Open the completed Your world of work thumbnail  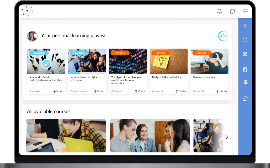pos(46,61)
